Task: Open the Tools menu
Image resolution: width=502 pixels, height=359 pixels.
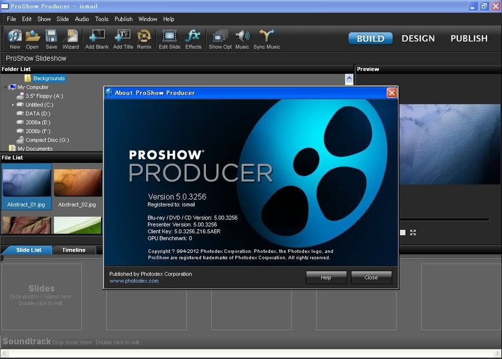Action: pyautogui.click(x=102, y=19)
